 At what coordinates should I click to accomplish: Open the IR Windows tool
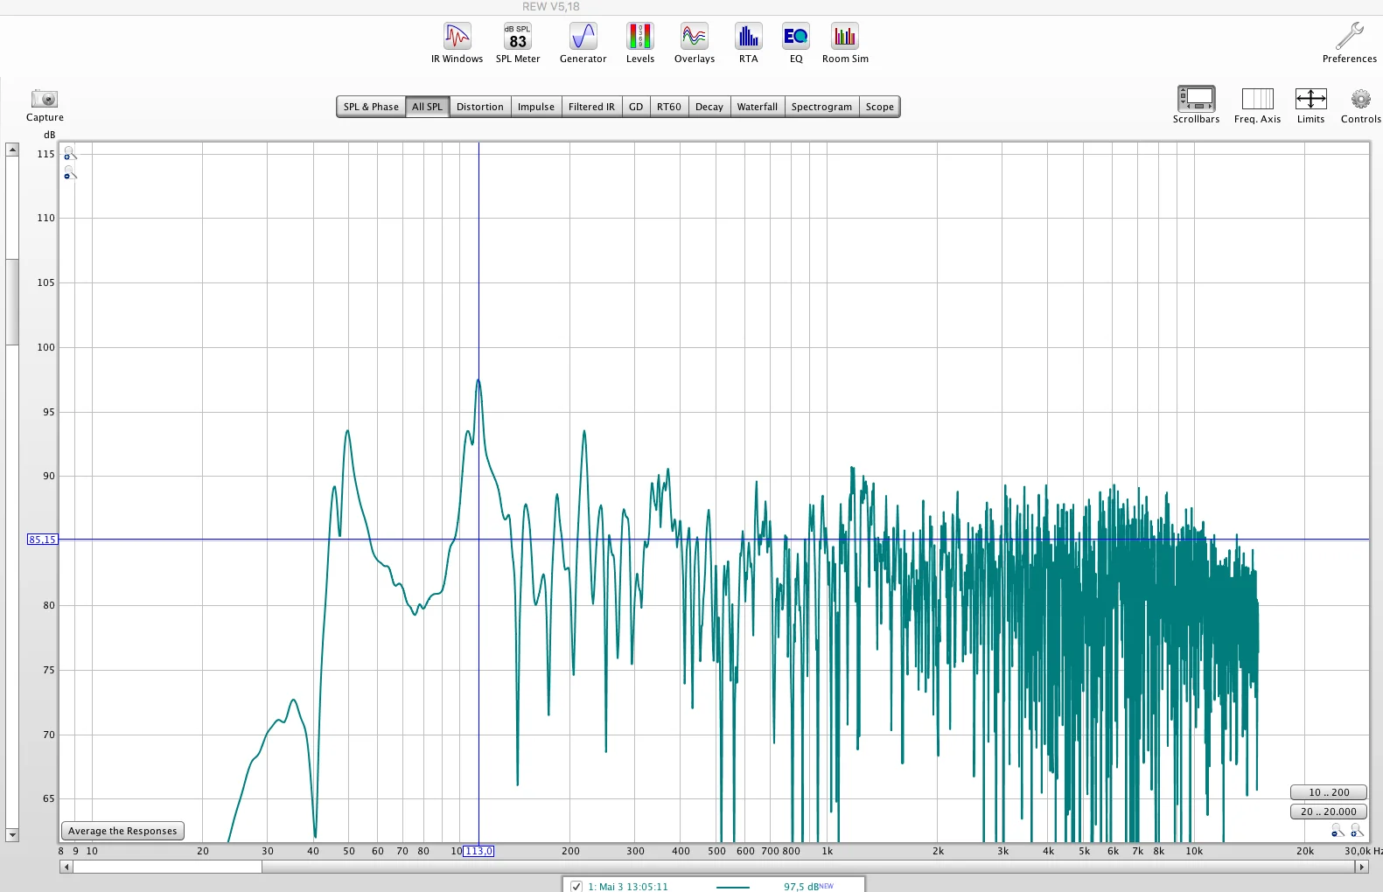pos(457,43)
